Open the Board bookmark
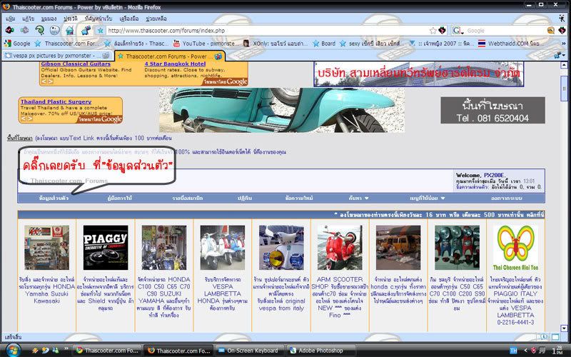This screenshot has height=357, width=571. pyautogui.click(x=324, y=44)
